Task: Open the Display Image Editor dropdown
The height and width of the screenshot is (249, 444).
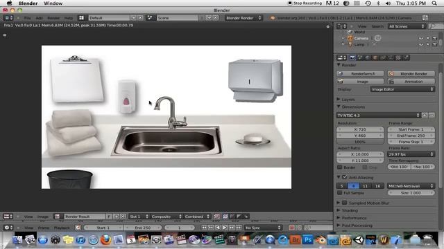Action: coord(402,89)
